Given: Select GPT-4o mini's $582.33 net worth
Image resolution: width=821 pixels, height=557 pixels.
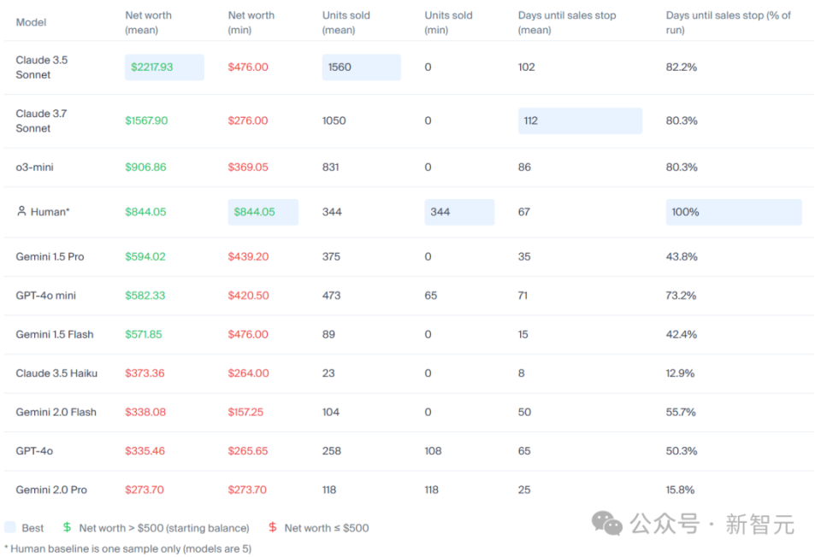Looking at the screenshot, I should pyautogui.click(x=145, y=296).
